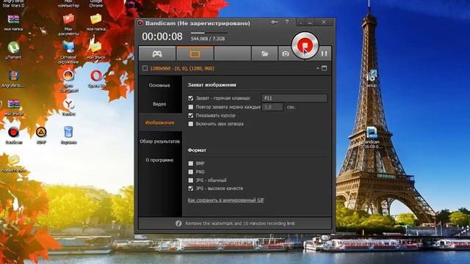Select the uTorrent desktop icon
This screenshot has width=470, height=264.
(13, 48)
